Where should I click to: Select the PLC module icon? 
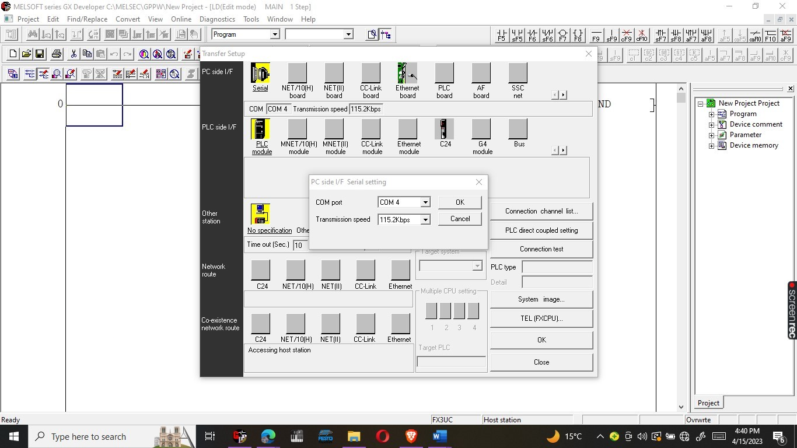(260, 129)
